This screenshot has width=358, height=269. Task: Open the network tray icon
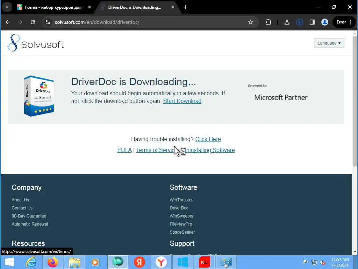click(x=314, y=262)
